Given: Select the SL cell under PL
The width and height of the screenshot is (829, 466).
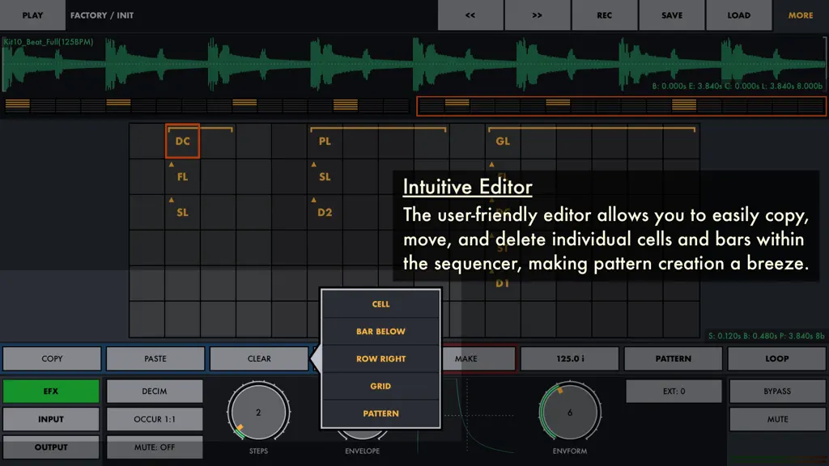Looking at the screenshot, I should [325, 177].
